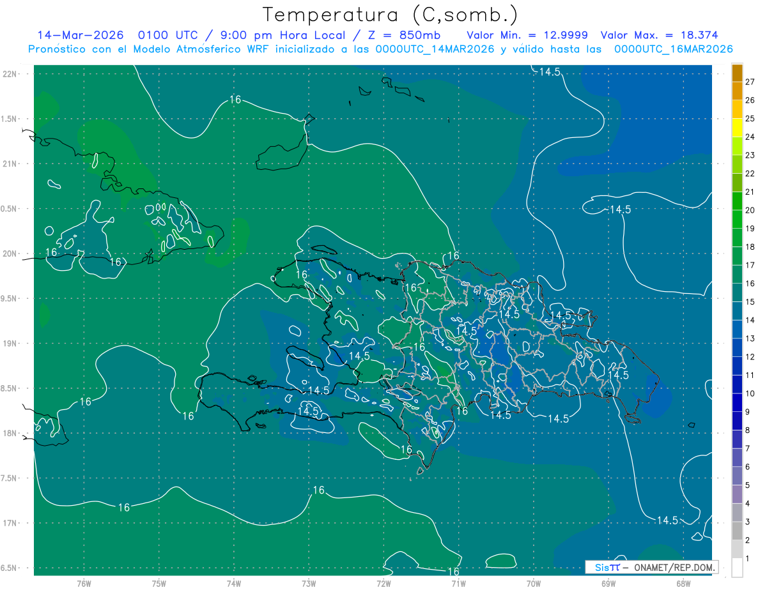Click the 76W longitude axis label

[x=84, y=583]
